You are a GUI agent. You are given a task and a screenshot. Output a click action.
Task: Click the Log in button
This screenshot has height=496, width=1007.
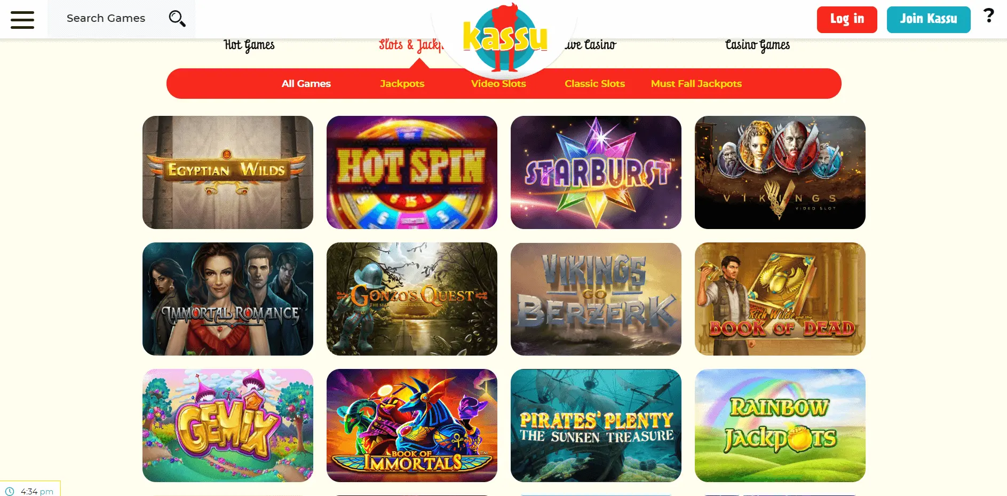[x=847, y=20]
